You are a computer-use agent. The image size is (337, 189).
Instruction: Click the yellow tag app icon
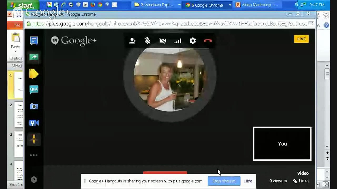[x=34, y=74]
